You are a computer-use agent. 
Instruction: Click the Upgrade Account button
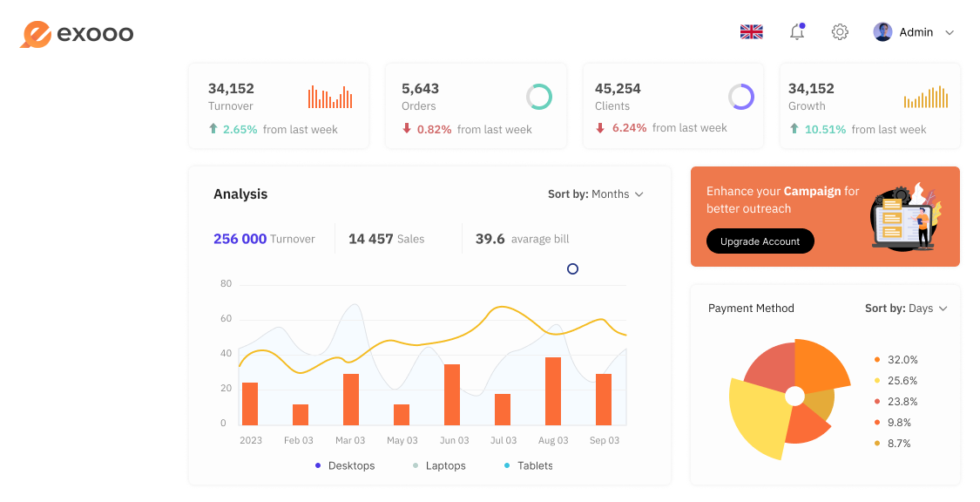(x=760, y=241)
